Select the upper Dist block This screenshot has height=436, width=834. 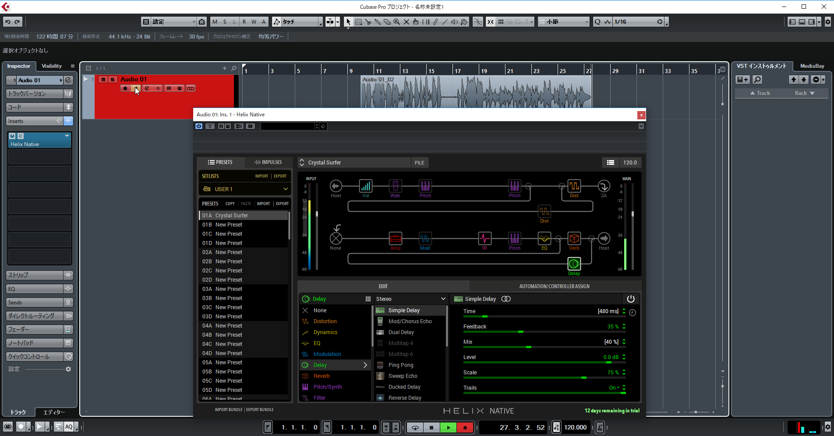(574, 186)
